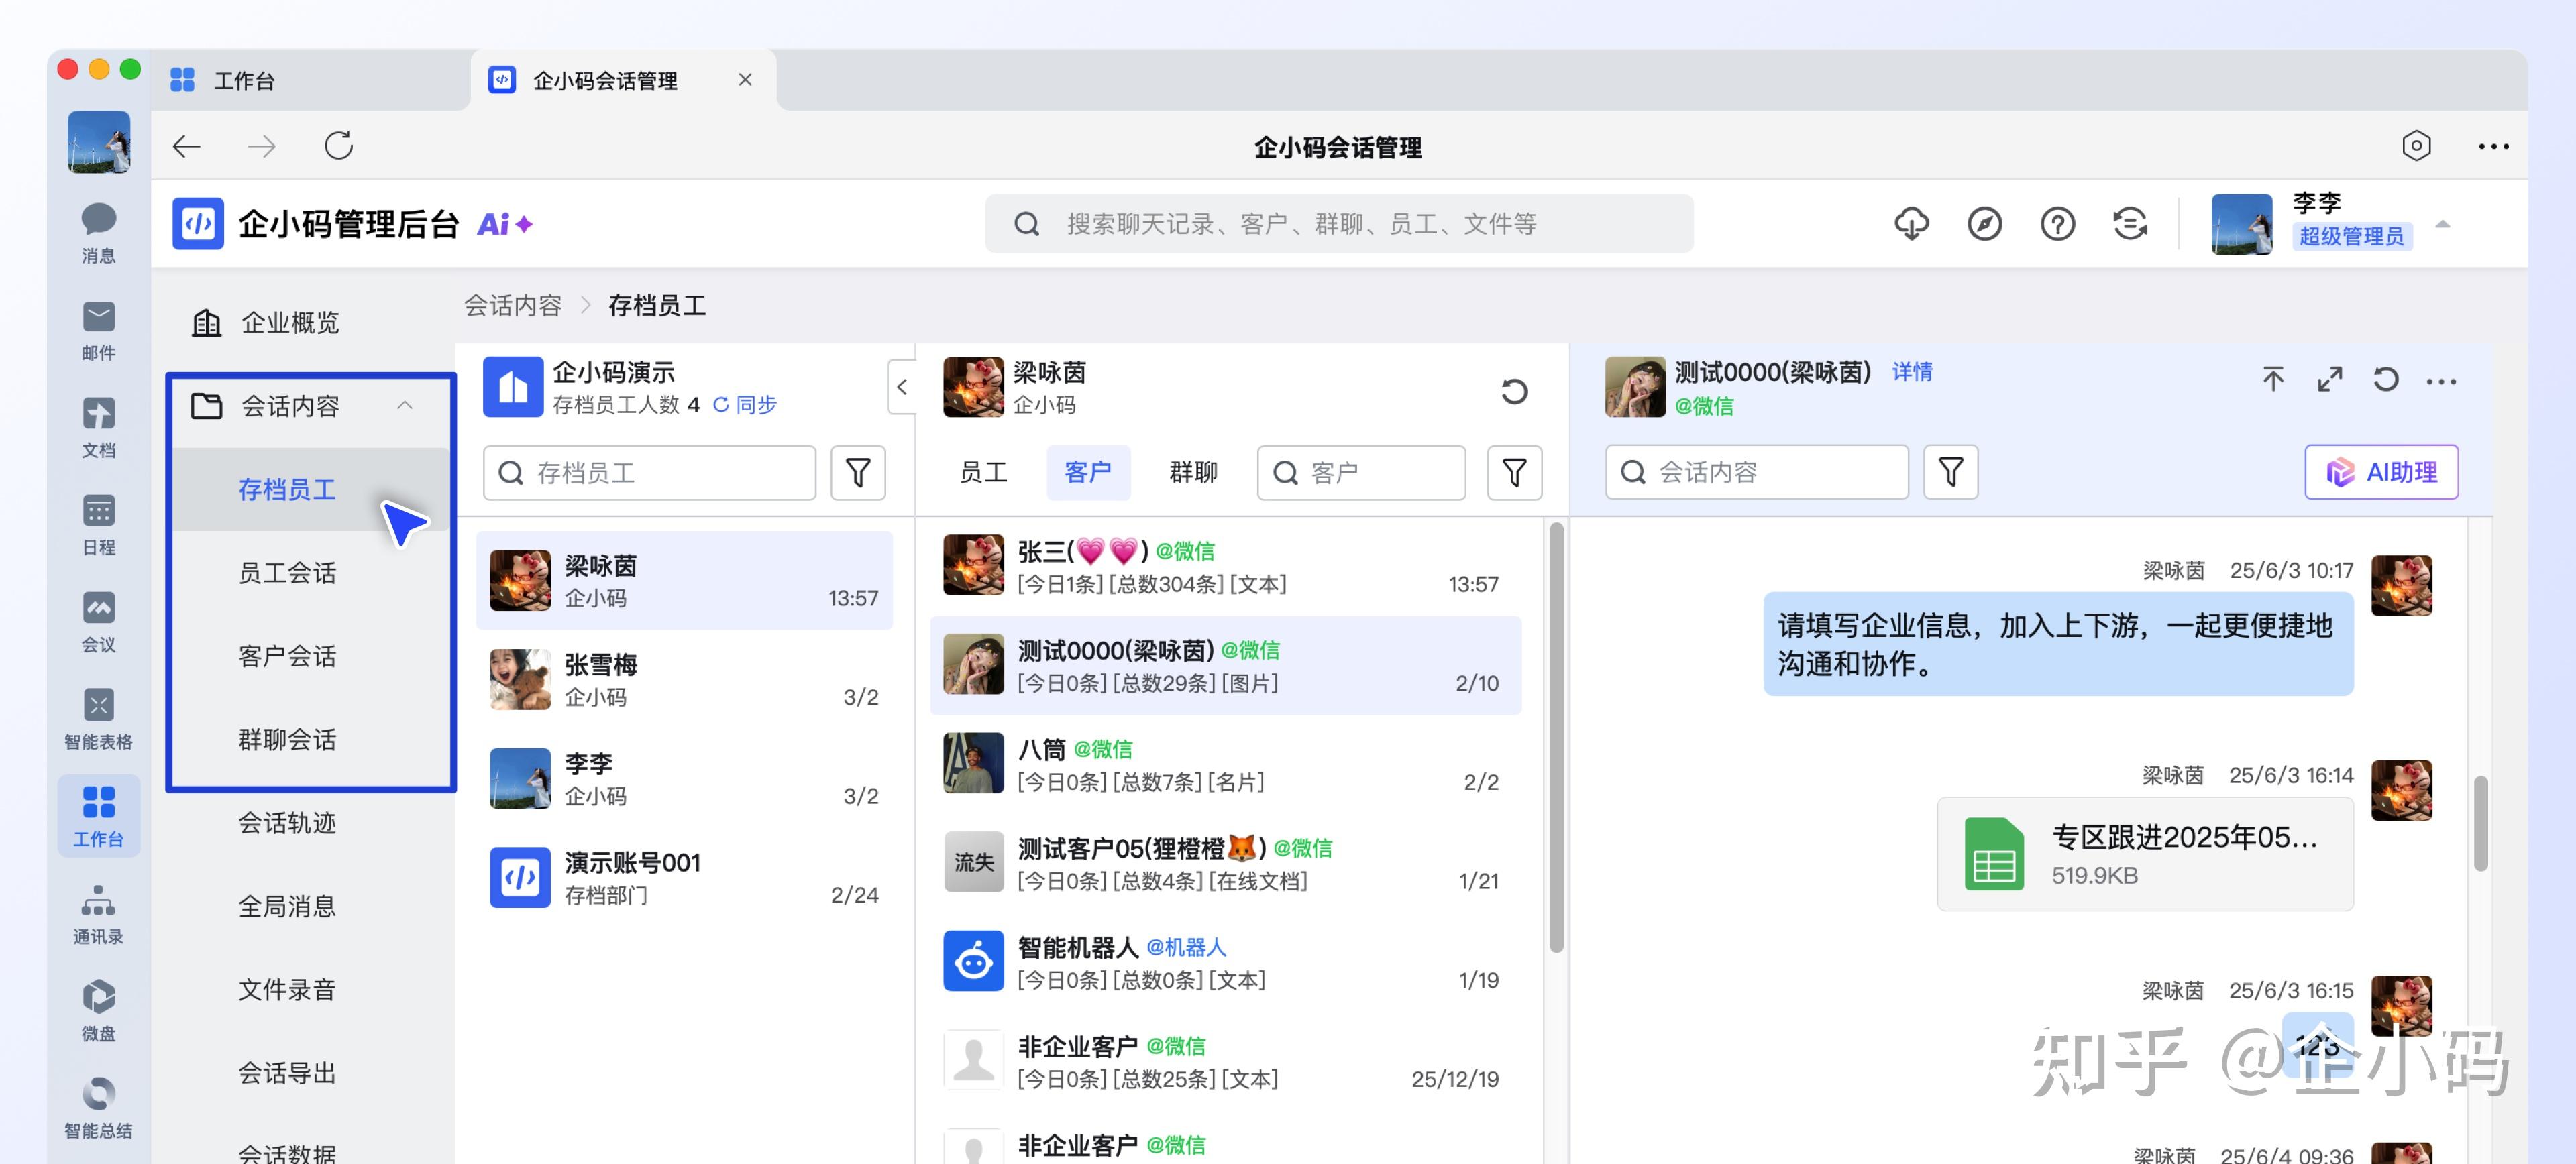Open 详情 link for 测试0000
2576x1164 pixels.
click(1911, 371)
